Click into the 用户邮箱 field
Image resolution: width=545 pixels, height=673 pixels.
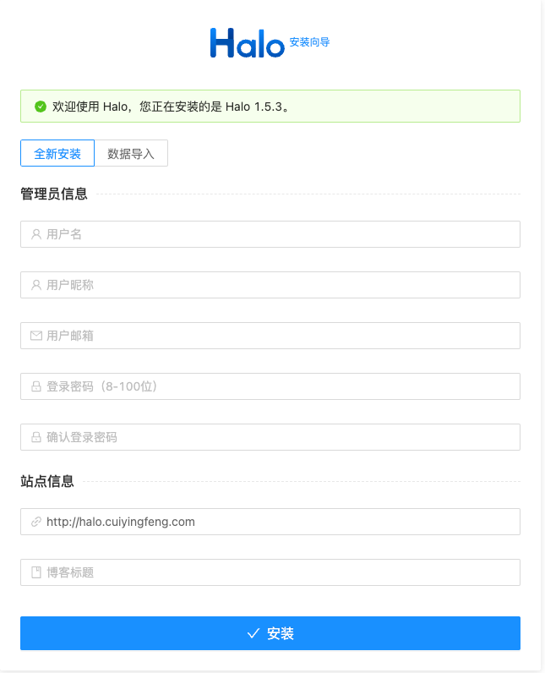270,336
